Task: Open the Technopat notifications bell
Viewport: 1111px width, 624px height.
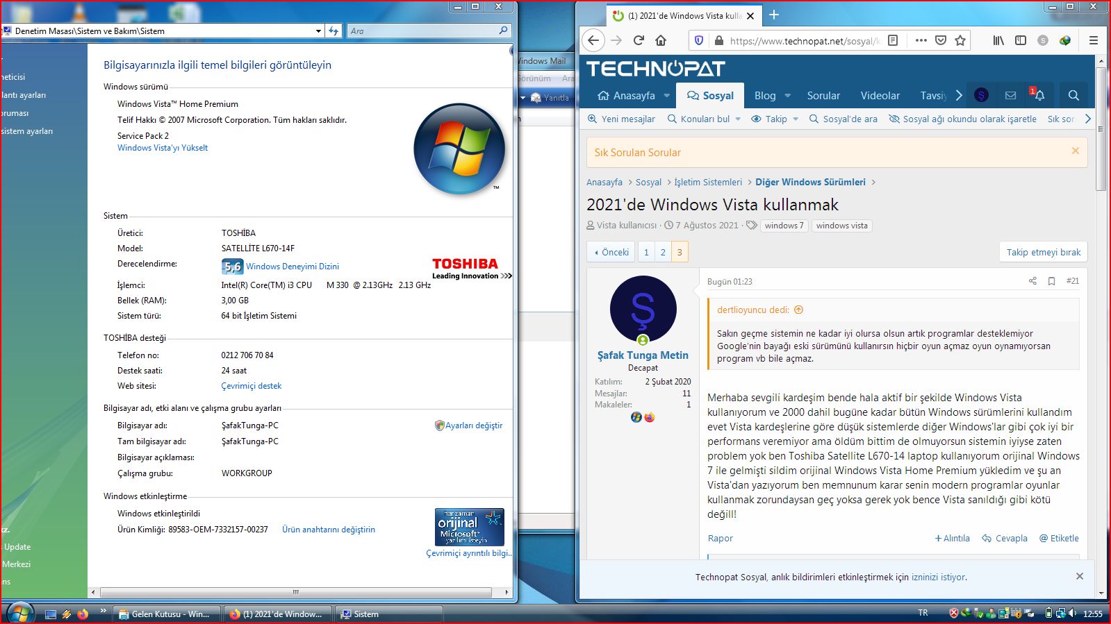Action: [x=1039, y=95]
